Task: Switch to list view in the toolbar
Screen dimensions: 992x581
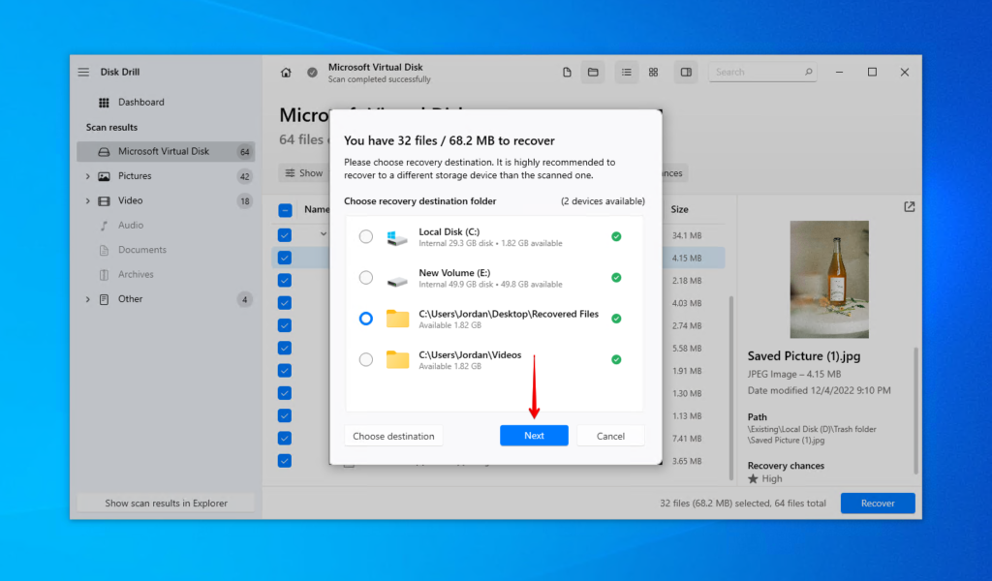Action: click(626, 72)
